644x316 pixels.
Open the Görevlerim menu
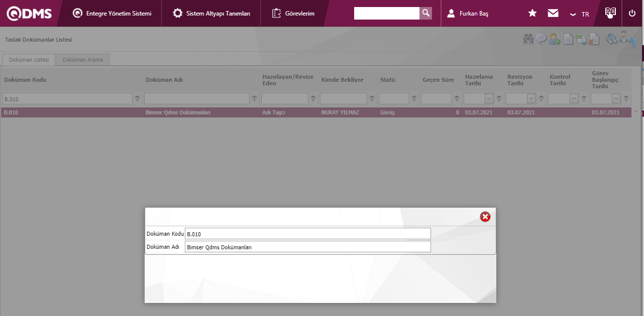(x=293, y=14)
